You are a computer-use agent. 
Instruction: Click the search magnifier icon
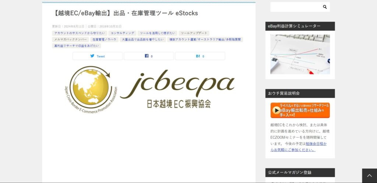325,7
